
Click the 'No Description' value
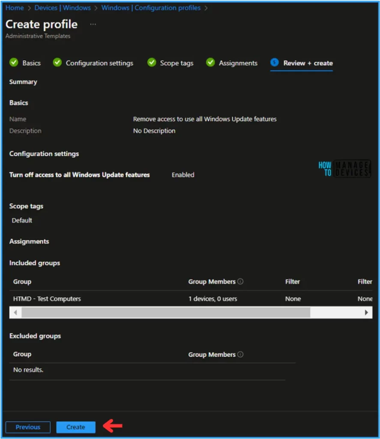click(x=154, y=131)
